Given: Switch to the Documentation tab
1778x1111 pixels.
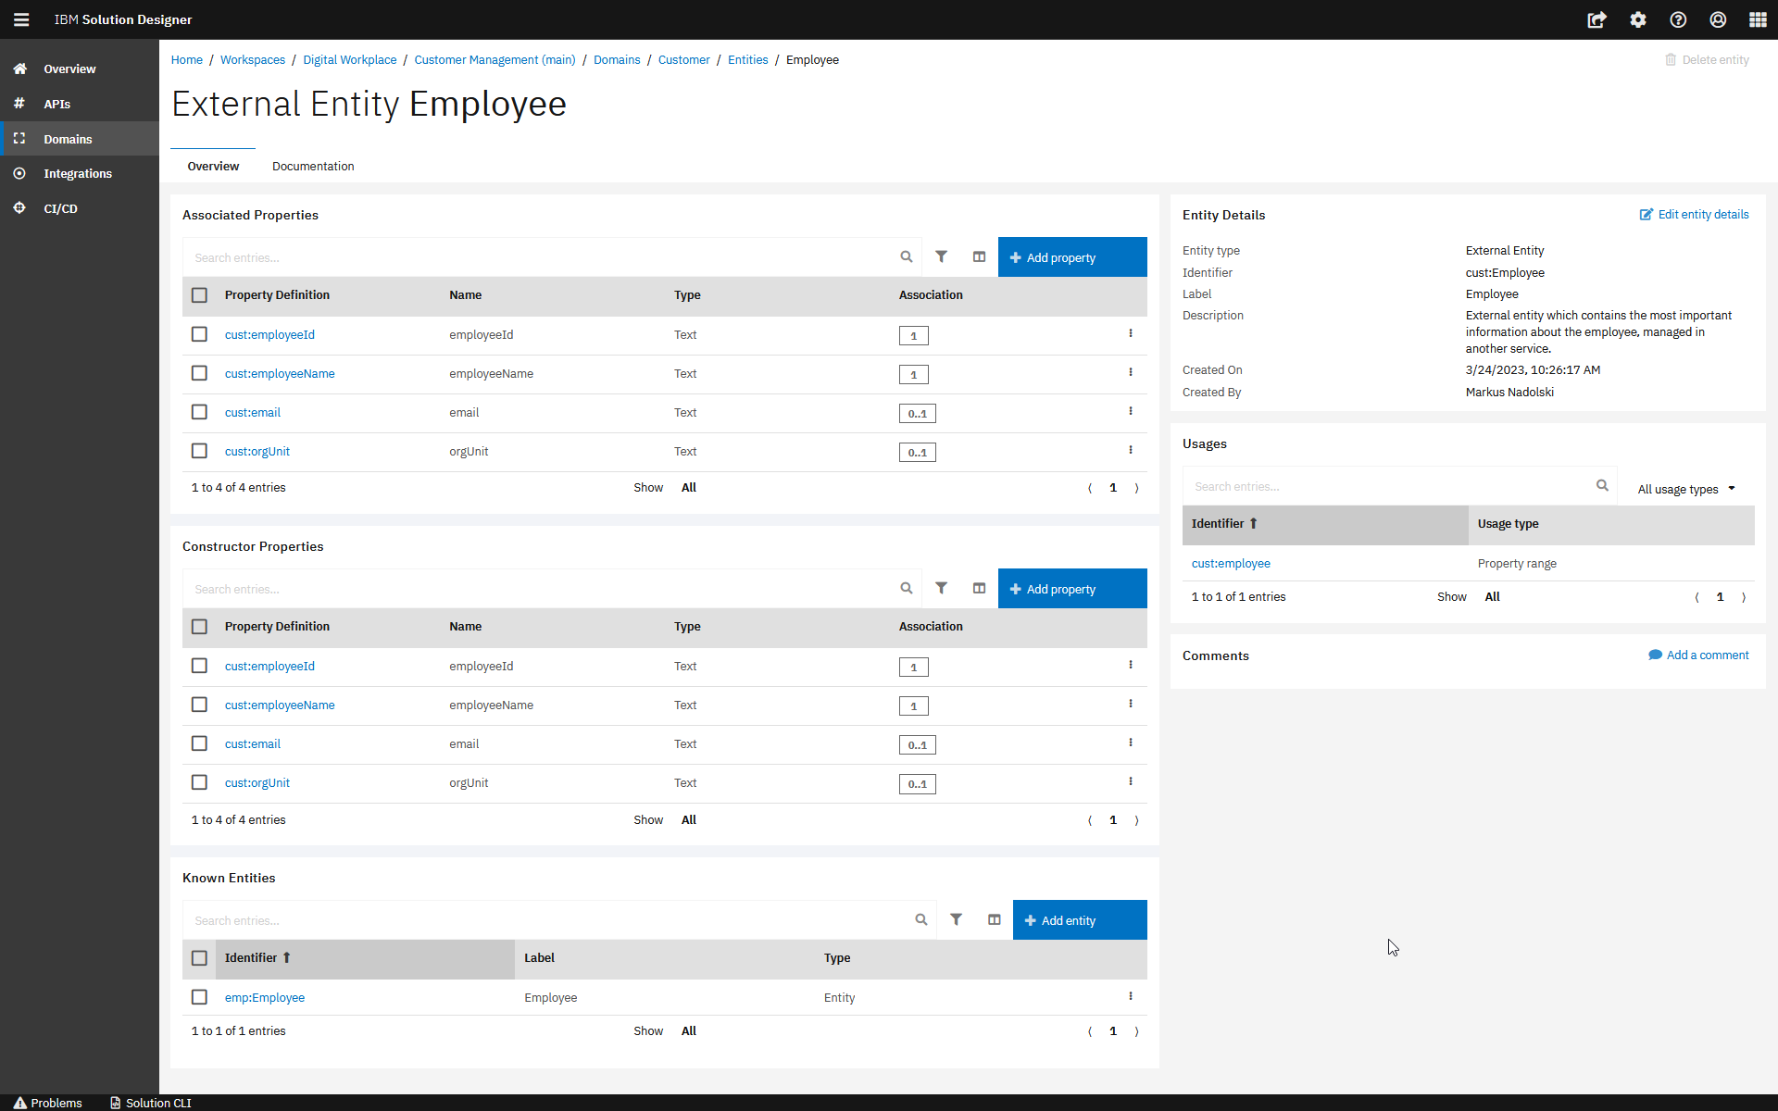Looking at the screenshot, I should pyautogui.click(x=313, y=166).
